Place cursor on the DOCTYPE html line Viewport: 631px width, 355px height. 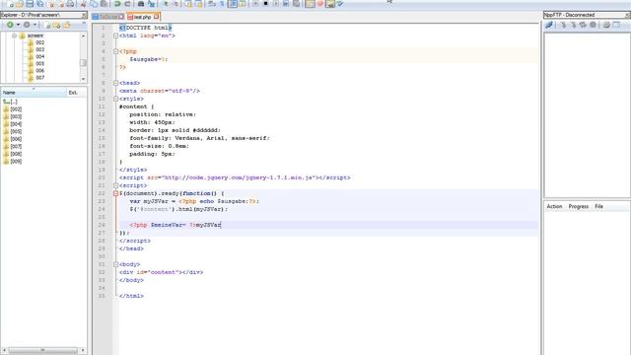(146, 28)
